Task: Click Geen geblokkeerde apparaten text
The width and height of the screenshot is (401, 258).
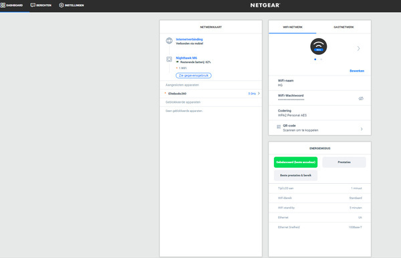Action: pyautogui.click(x=184, y=111)
